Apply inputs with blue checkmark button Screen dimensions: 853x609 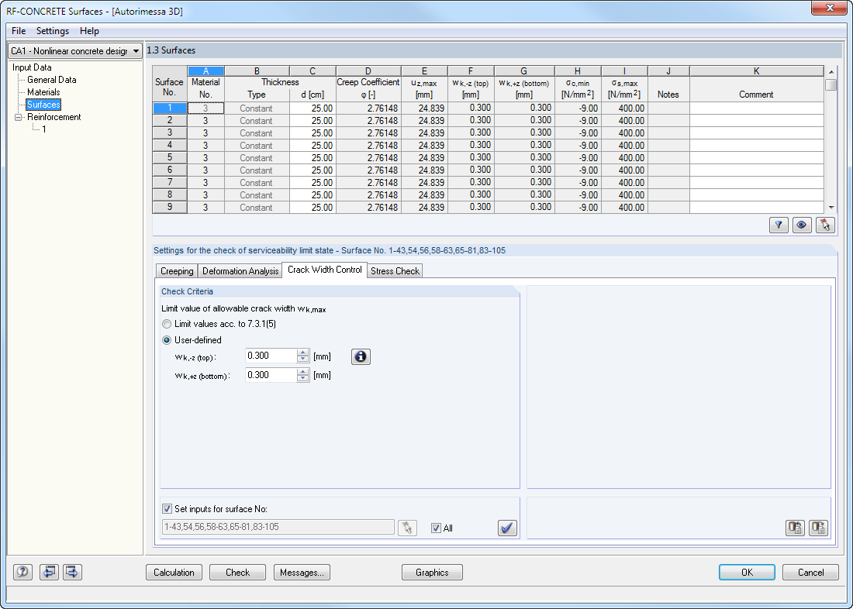tap(507, 528)
